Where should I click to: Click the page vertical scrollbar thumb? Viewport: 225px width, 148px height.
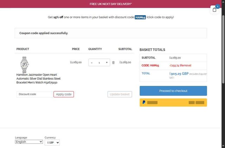tap(223, 49)
